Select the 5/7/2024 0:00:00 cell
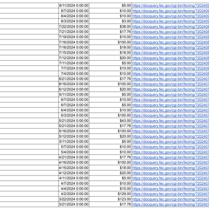 coord(74,147)
